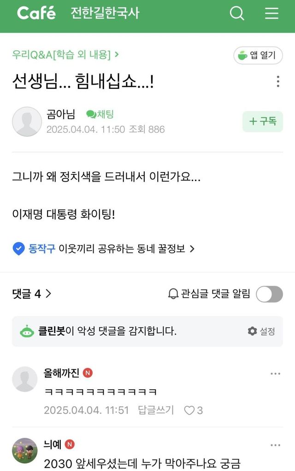
Task: Open 동작구 neighborhood info chevron link
Action: click(x=192, y=249)
